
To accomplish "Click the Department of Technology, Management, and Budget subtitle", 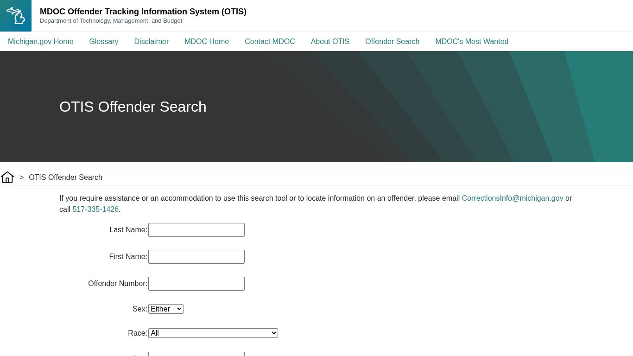I will point(111,21).
